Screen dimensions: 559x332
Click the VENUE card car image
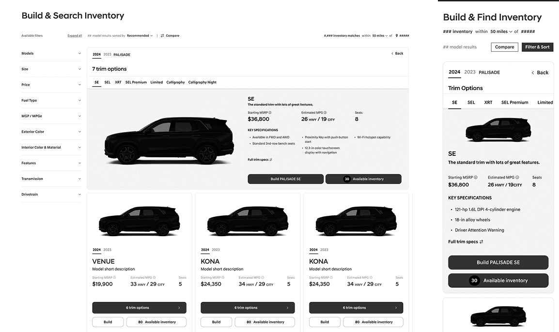click(139, 221)
